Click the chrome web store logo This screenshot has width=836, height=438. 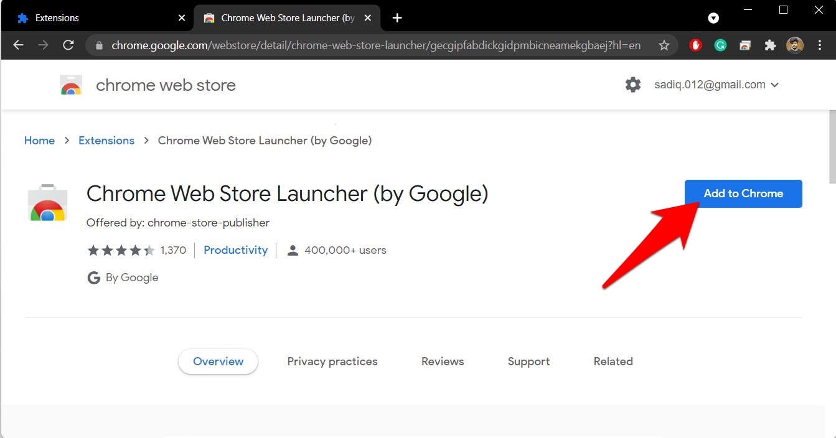[x=71, y=85]
